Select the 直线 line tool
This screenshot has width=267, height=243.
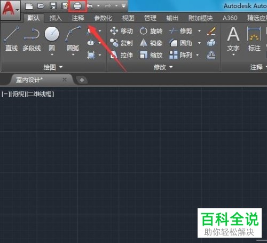(x=12, y=38)
